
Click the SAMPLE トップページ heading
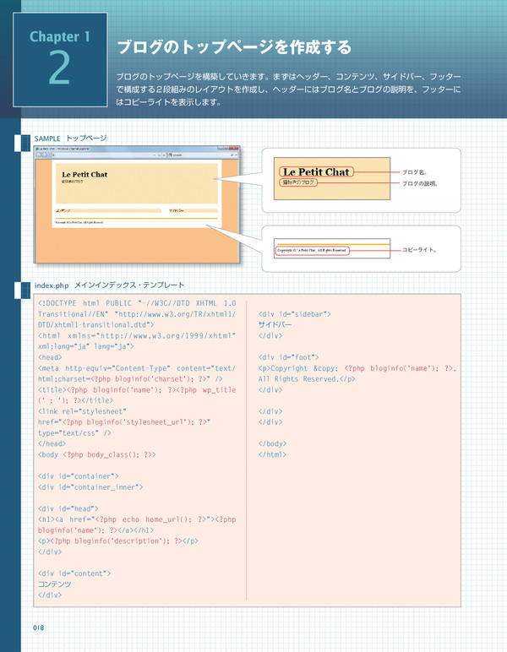pyautogui.click(x=70, y=137)
